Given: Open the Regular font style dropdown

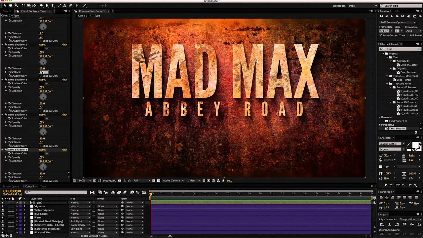Looking at the screenshot, I should [x=392, y=149].
